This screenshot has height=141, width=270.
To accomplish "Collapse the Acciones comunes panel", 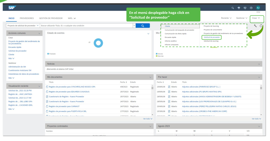I will point(39,33).
